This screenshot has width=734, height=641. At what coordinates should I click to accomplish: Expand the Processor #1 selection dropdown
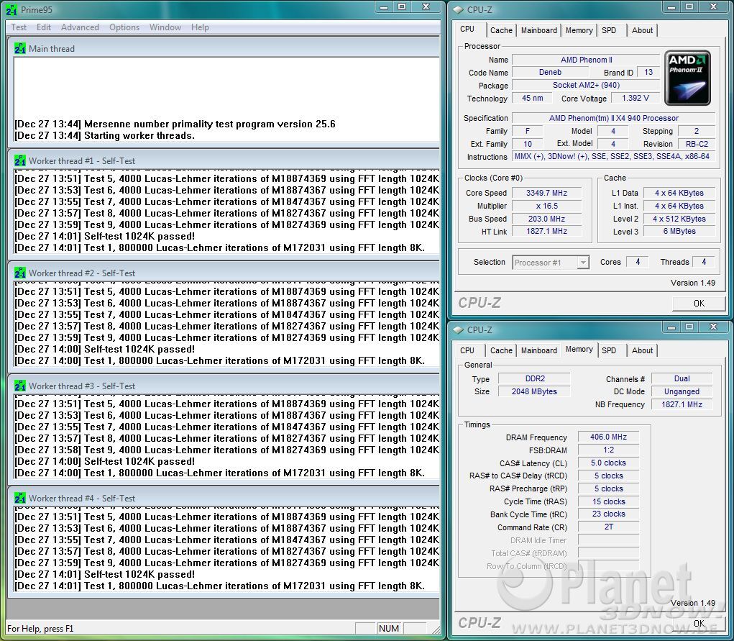tap(583, 263)
